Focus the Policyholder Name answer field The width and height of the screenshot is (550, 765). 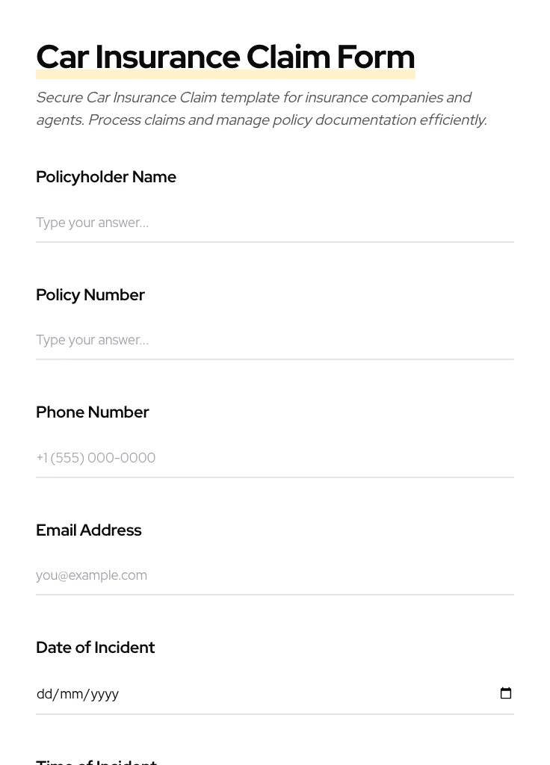(274, 223)
